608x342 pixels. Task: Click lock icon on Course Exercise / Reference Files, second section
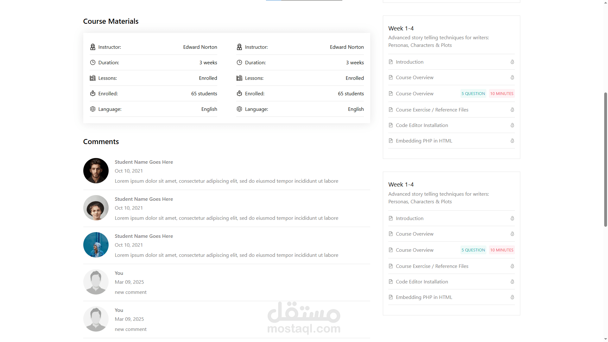tap(512, 266)
